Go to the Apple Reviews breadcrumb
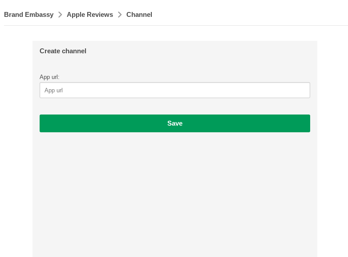The image size is (348, 257). pyautogui.click(x=90, y=15)
